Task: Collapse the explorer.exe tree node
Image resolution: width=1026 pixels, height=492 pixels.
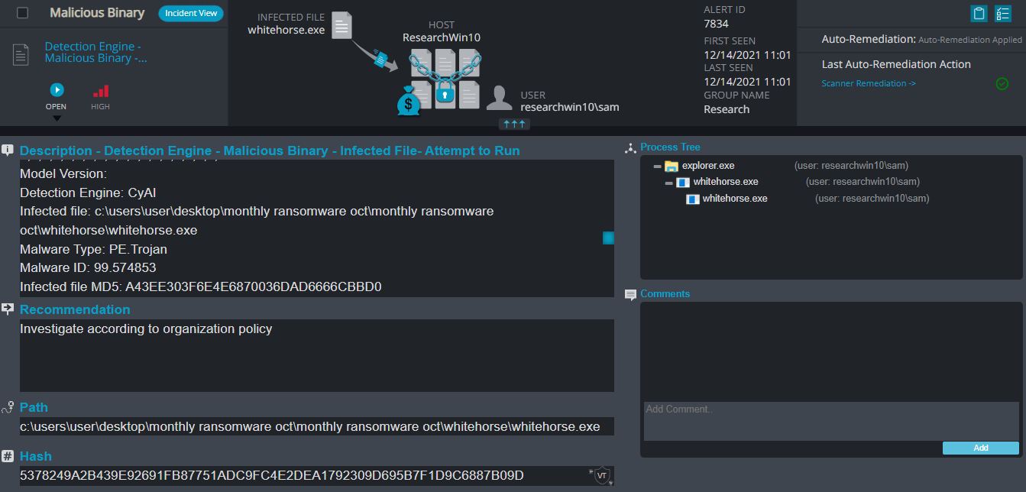Action: (657, 166)
